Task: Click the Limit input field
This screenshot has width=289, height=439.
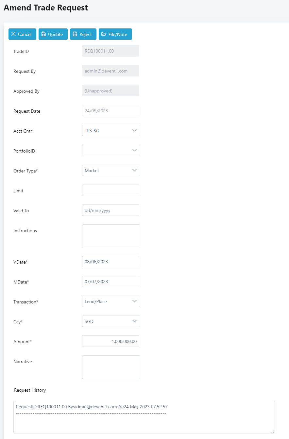Action: pos(110,190)
